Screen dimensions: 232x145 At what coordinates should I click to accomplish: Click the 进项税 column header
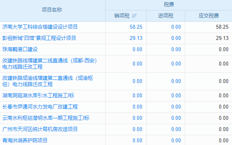165,16
